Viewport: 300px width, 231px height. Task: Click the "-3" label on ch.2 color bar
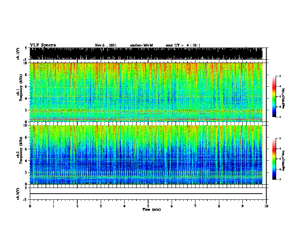[279, 139]
